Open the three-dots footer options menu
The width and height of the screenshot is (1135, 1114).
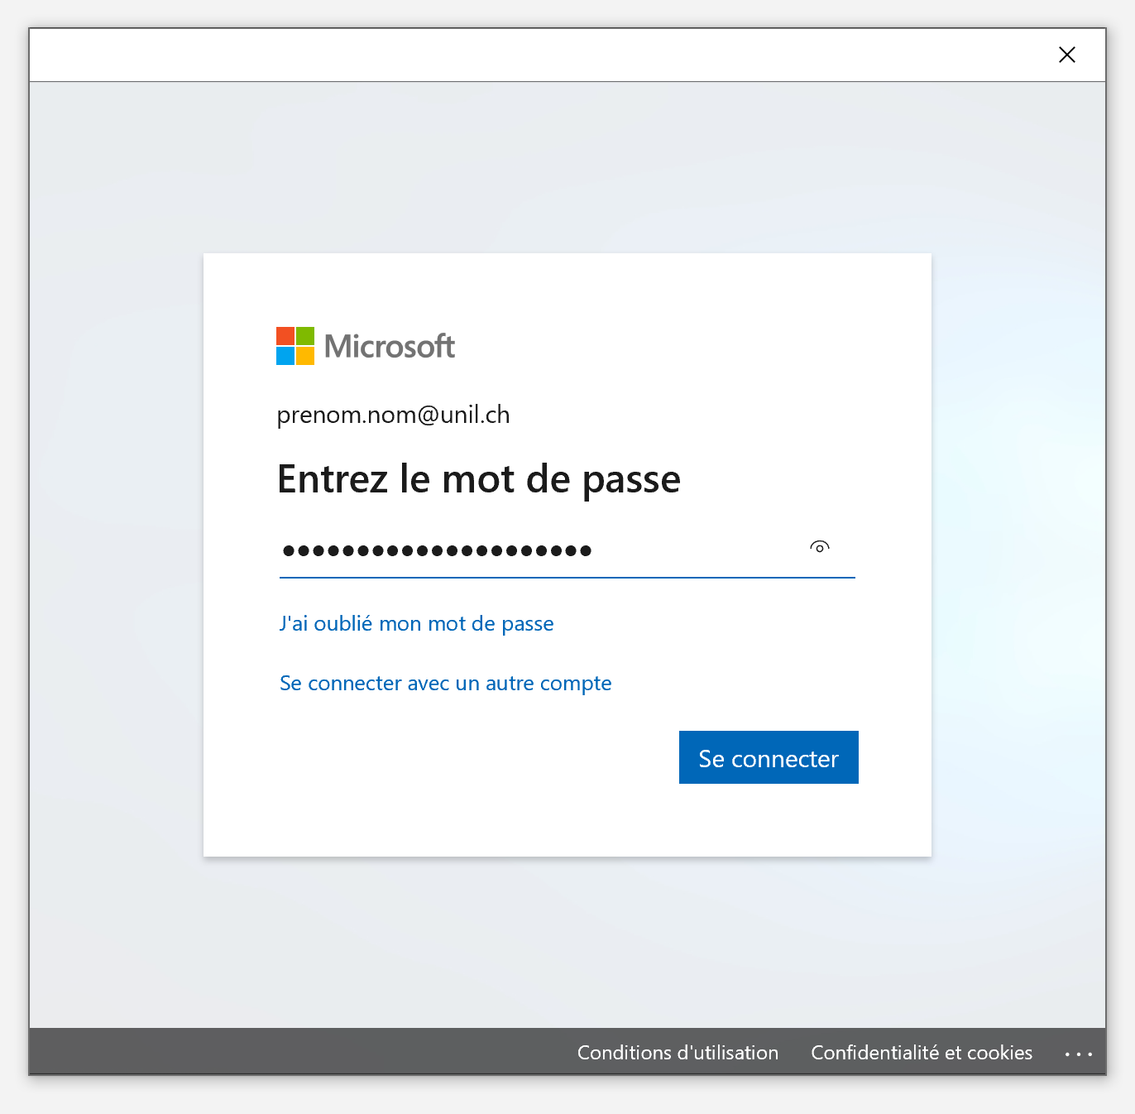tap(1079, 1054)
